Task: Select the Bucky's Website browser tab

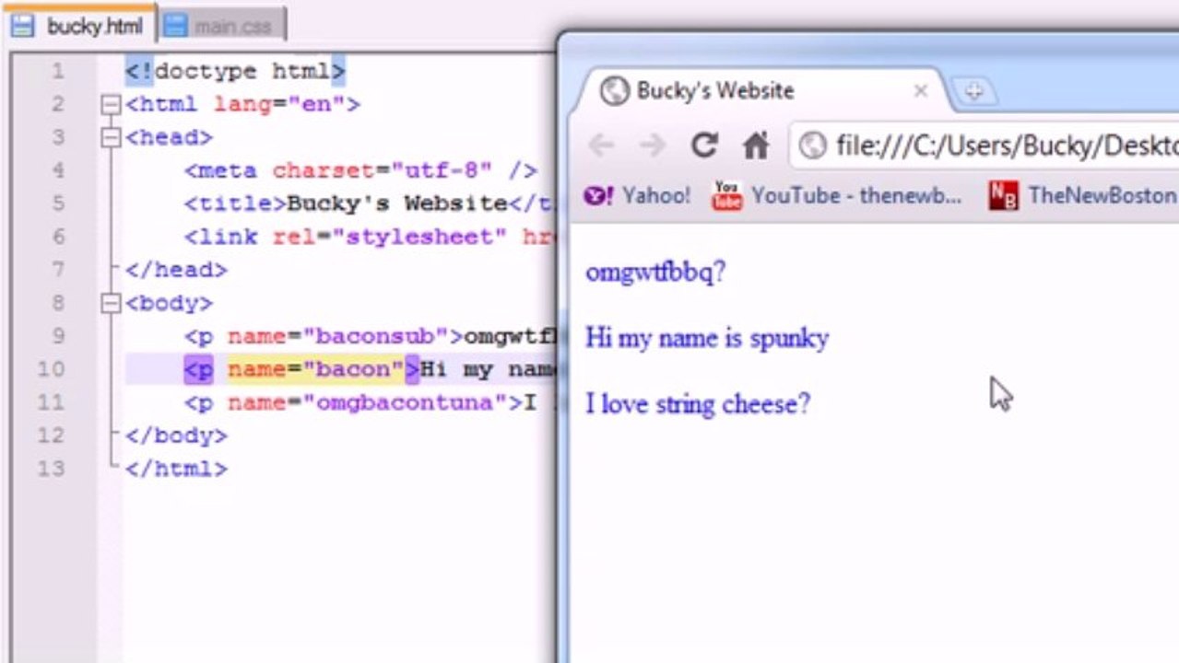Action: pos(760,90)
